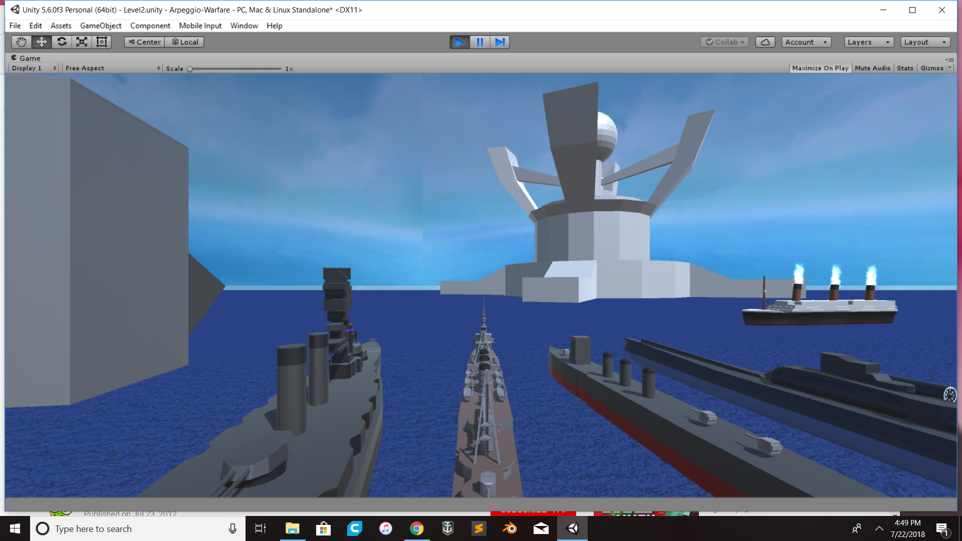Screen dimensions: 962x541
Task: Toggle pivot mode Center button
Action: (144, 42)
